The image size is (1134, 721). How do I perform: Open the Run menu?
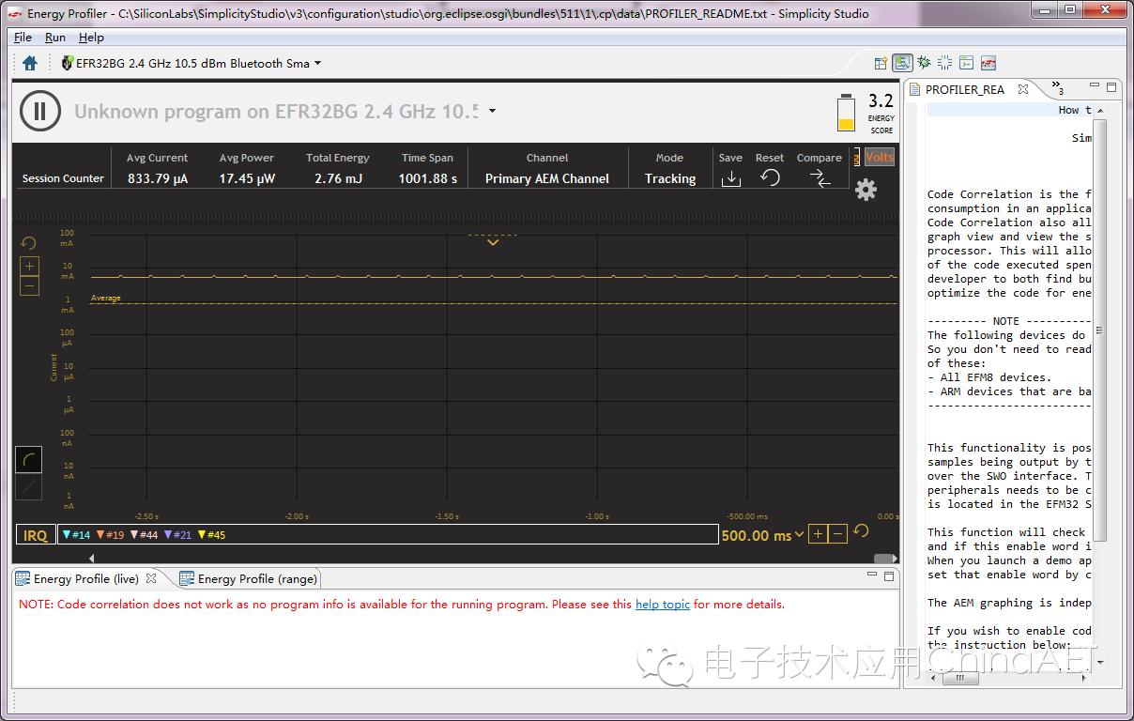[54, 38]
